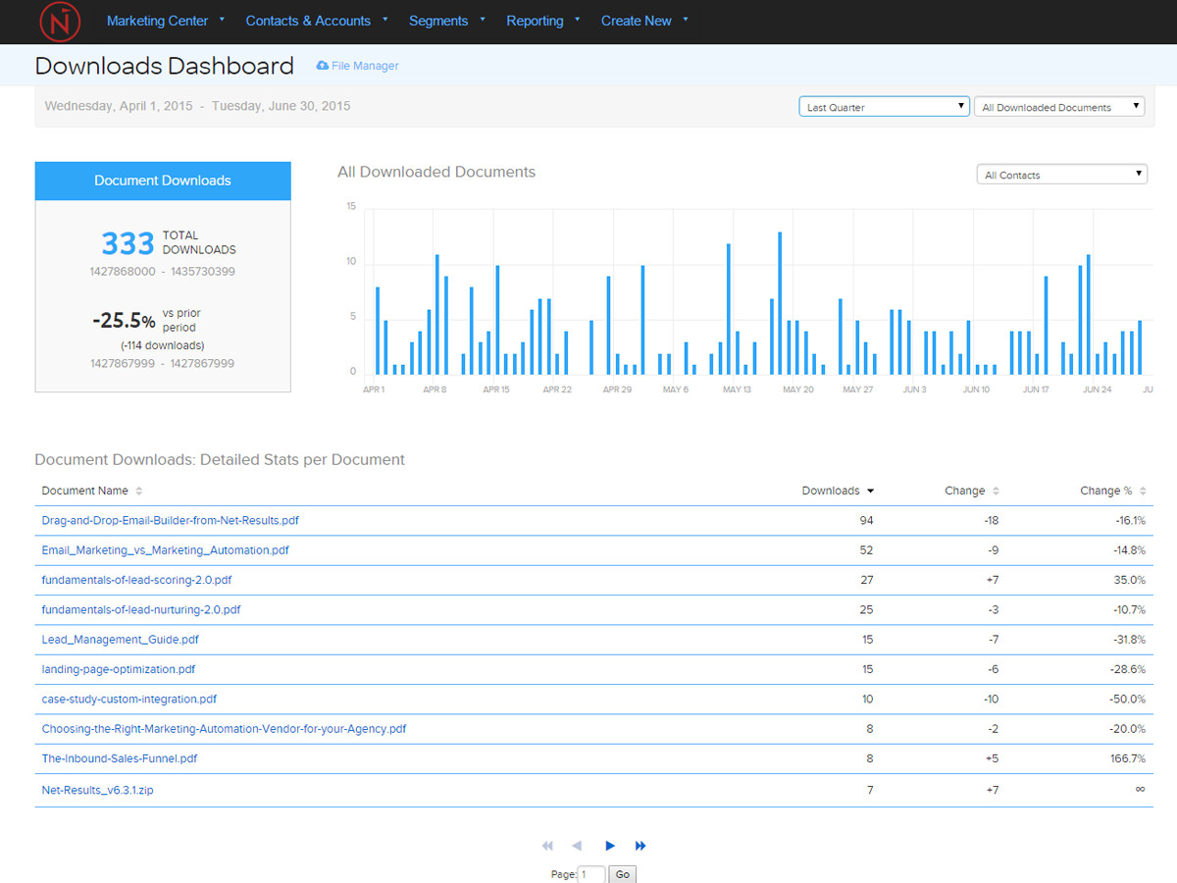The height and width of the screenshot is (883, 1177).
Task: Open the Segments menu
Action: pyautogui.click(x=447, y=21)
